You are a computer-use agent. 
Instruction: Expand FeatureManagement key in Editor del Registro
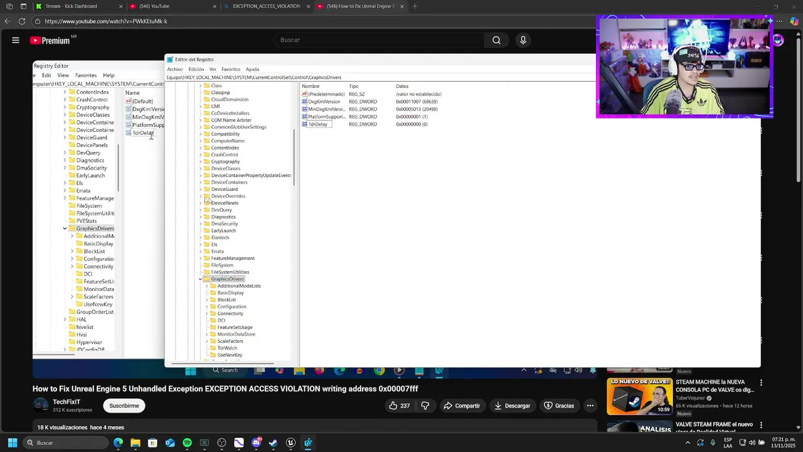click(200, 258)
